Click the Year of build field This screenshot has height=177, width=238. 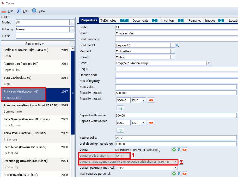(176, 138)
